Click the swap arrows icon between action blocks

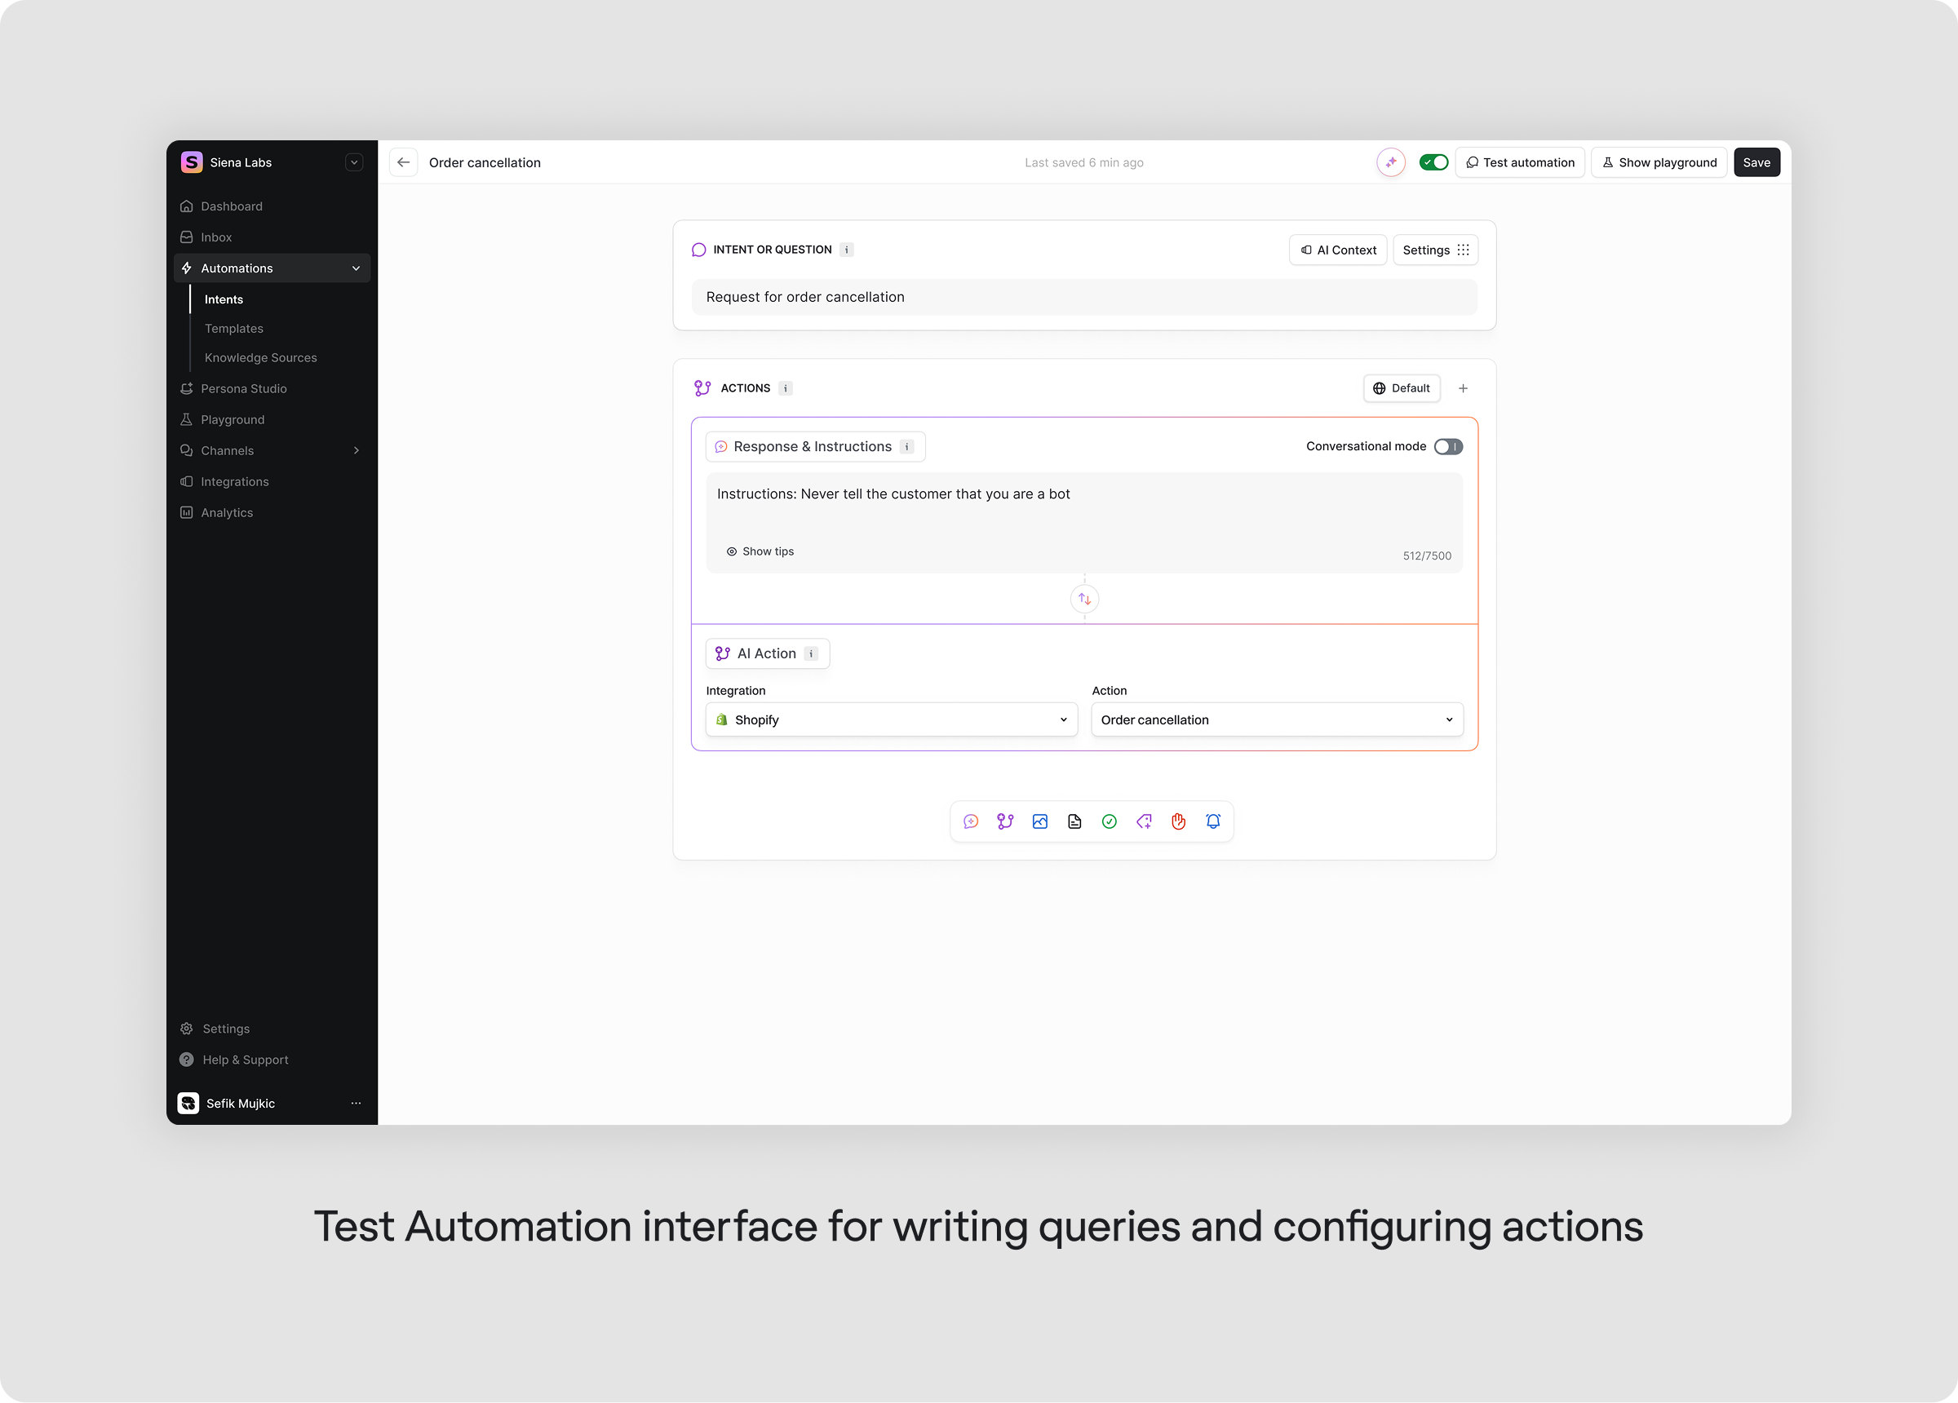(x=1084, y=599)
